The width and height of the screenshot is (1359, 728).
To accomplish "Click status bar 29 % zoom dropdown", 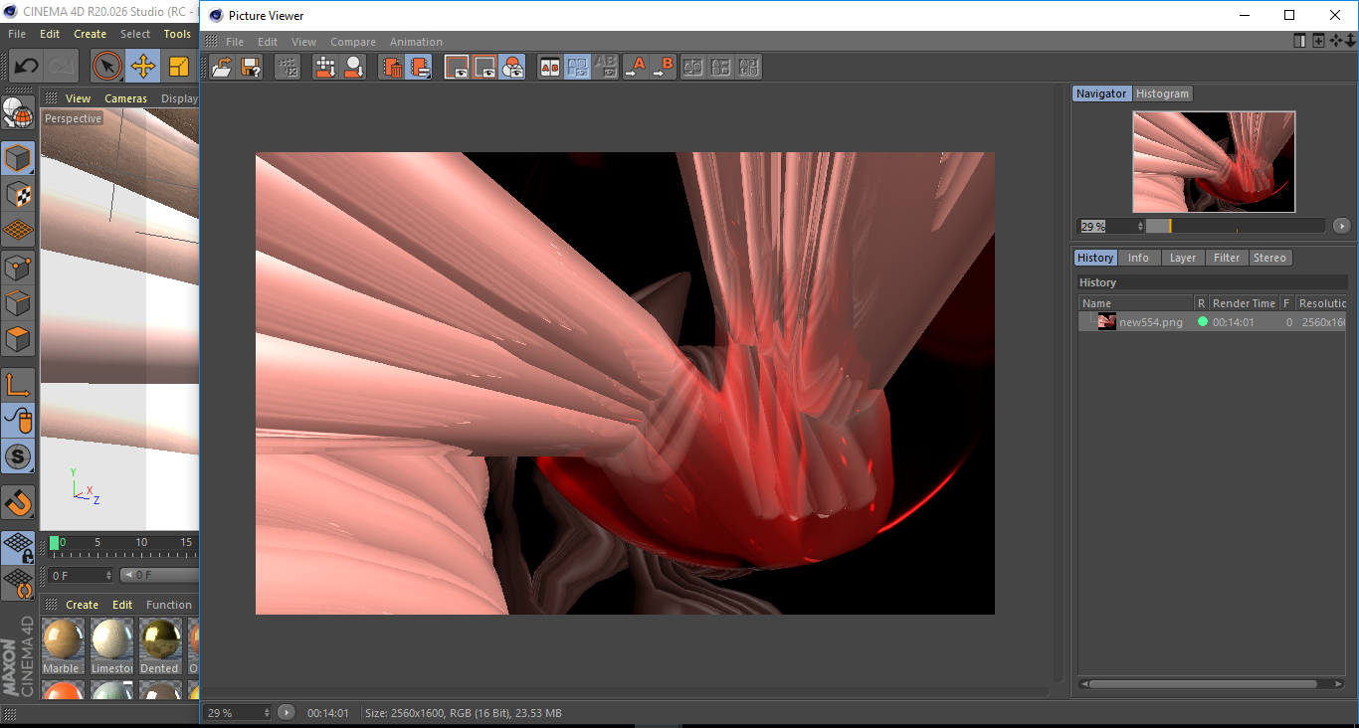I will pyautogui.click(x=238, y=712).
